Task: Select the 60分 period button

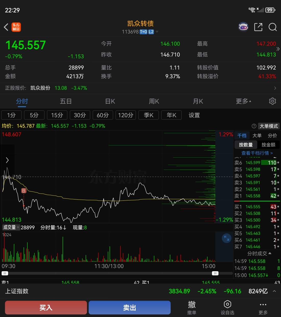Action: pos(103,115)
